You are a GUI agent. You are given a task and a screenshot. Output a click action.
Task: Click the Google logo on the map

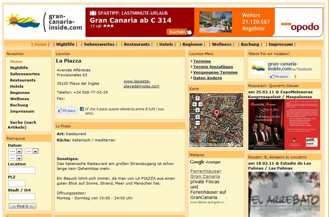click(199, 140)
